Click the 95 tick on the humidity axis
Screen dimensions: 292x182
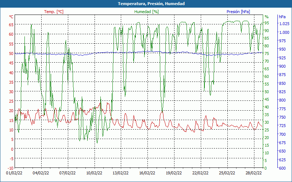pyautogui.click(x=267, y=23)
